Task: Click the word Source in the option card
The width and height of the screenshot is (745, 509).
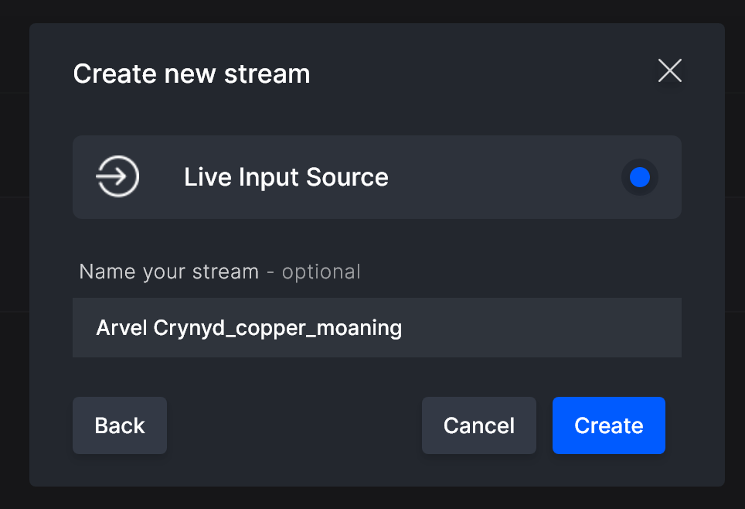Action: [x=347, y=177]
